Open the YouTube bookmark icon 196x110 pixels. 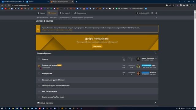(x=6, y=9)
